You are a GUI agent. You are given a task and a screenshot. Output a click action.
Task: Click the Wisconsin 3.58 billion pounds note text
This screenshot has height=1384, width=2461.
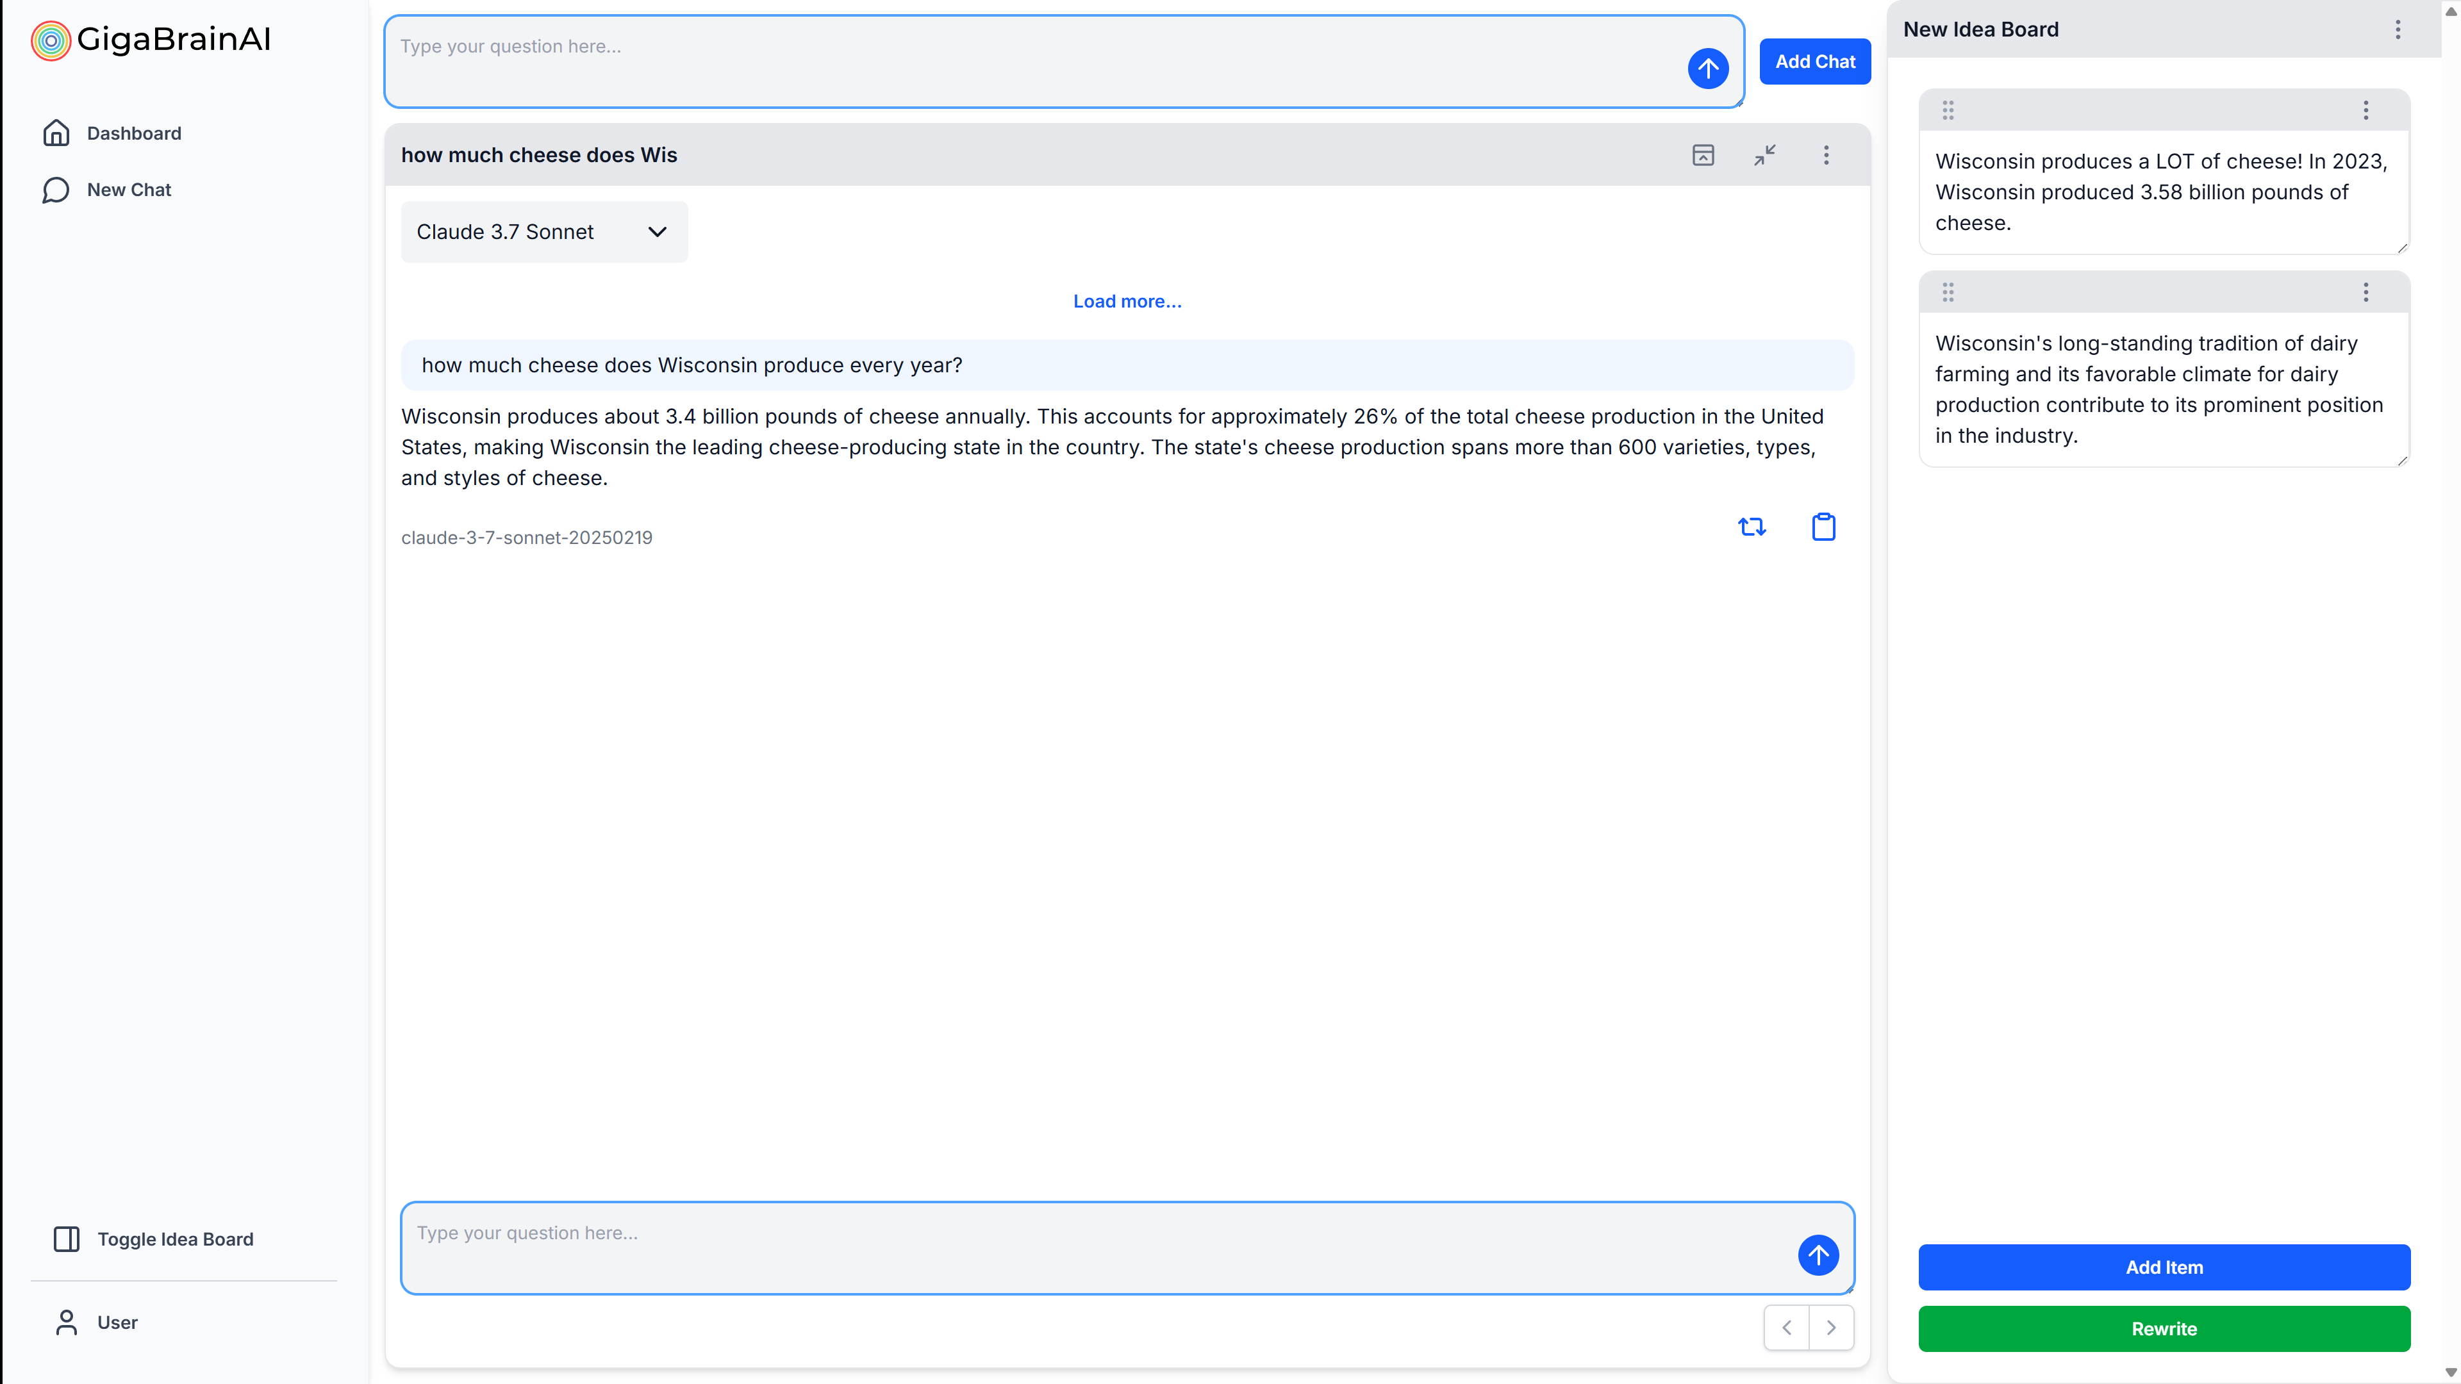point(2161,192)
